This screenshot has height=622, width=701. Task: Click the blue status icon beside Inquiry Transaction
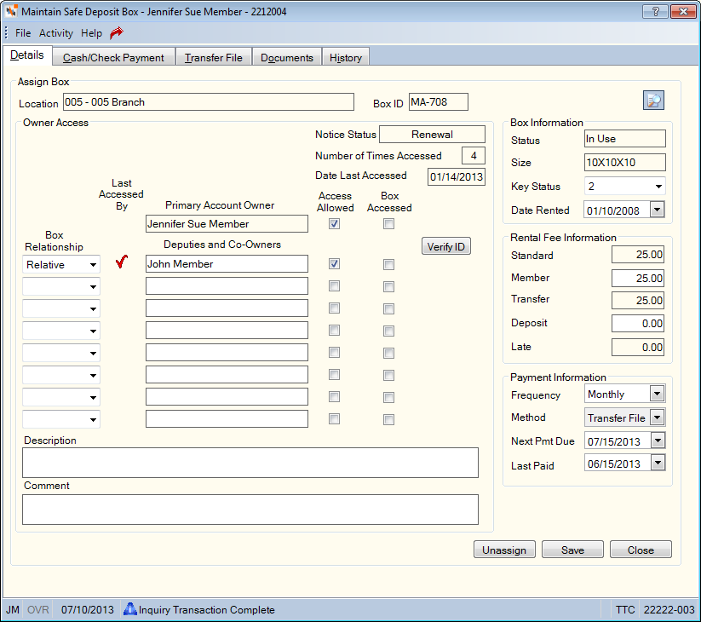pos(130,609)
